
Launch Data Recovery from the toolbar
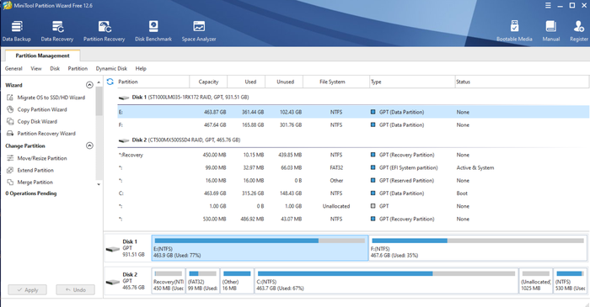(57, 31)
